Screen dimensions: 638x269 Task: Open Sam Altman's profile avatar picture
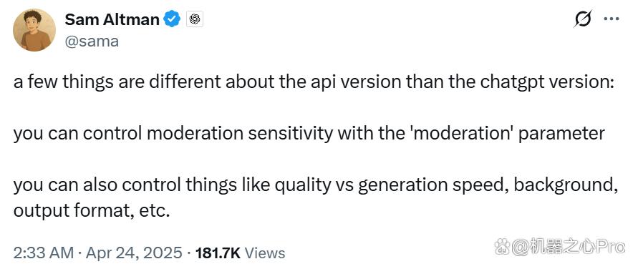34,30
